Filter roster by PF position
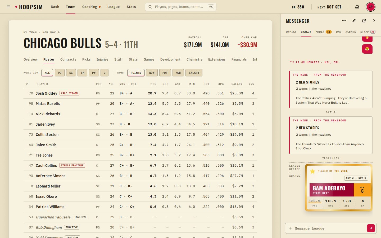381x238 pixels. (94, 73)
